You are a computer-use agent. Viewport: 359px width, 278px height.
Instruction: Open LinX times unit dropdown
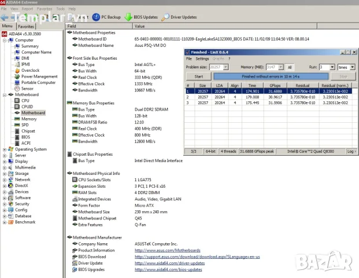353,67
